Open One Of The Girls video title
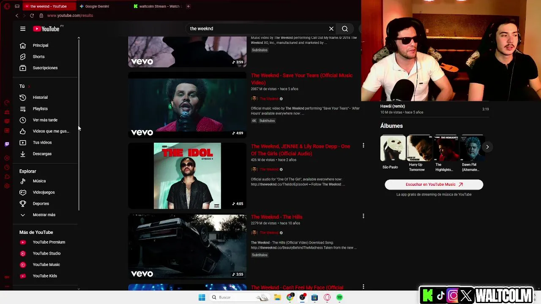 (301, 150)
